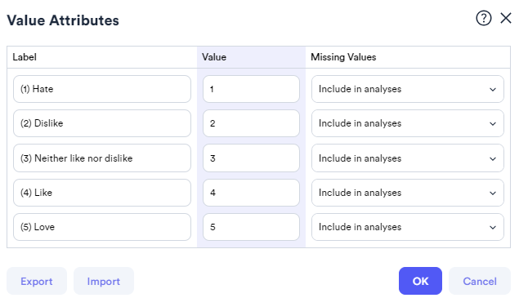Screen dimensions: 519x298
Task: Select the value field containing 5
Action: (x=251, y=227)
